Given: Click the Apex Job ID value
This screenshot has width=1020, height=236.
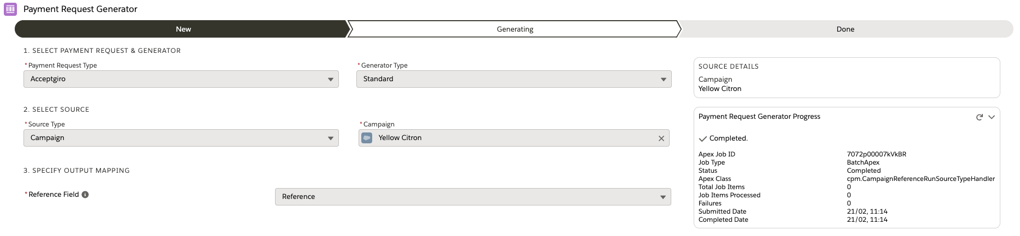Looking at the screenshot, I should (x=876, y=154).
